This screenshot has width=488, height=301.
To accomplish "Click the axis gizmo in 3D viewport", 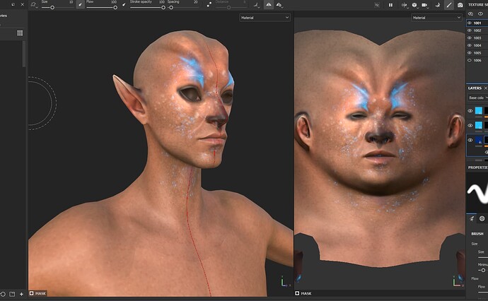I will (284, 282).
